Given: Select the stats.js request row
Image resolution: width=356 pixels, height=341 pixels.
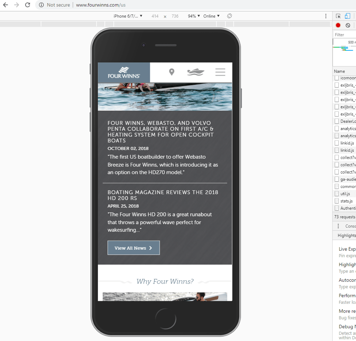Looking at the screenshot, I should (x=345, y=201).
